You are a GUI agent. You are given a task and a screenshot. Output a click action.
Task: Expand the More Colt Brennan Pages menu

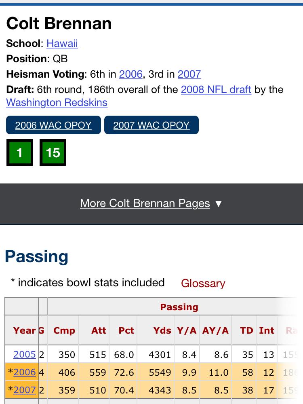click(145, 203)
